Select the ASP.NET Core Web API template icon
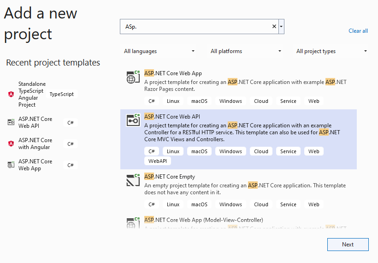The width and height of the screenshot is (378, 263). coord(133,120)
